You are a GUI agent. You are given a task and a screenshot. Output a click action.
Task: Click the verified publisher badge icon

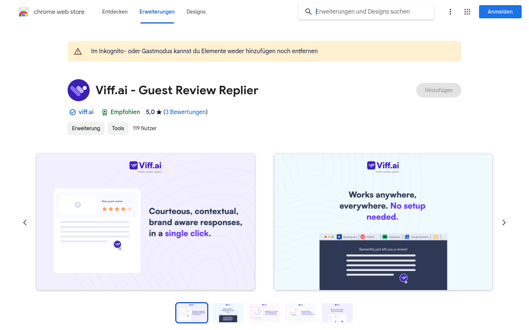(73, 112)
